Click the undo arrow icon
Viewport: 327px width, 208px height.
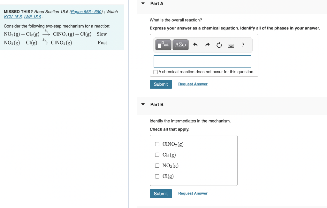(x=195, y=45)
